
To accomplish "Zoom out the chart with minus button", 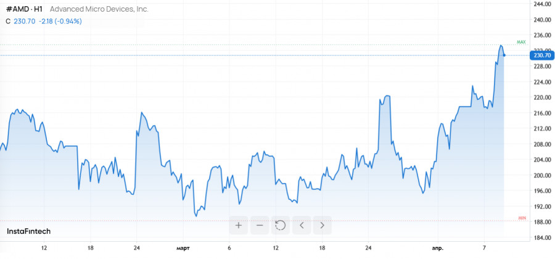I will pos(260,225).
